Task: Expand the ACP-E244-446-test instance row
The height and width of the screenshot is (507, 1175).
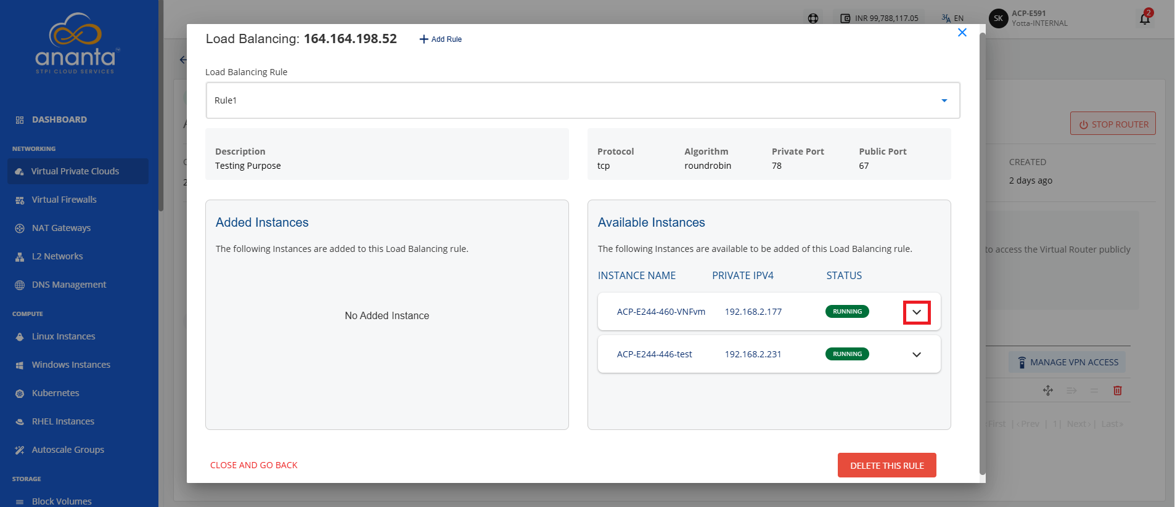Action: (917, 355)
